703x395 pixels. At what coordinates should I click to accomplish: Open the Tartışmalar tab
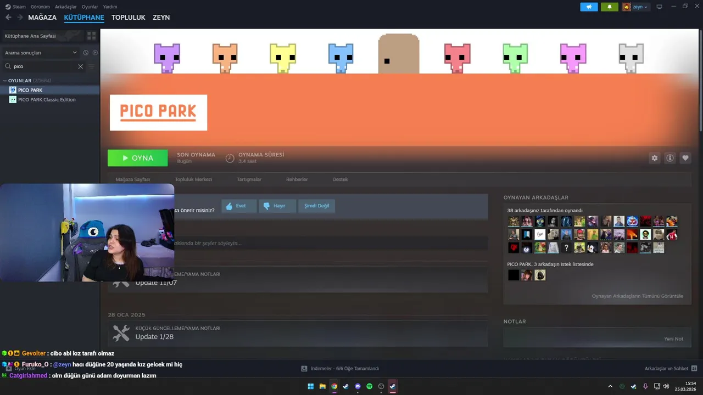249,179
